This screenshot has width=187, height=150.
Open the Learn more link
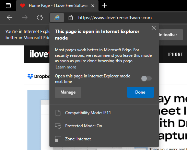66,67
